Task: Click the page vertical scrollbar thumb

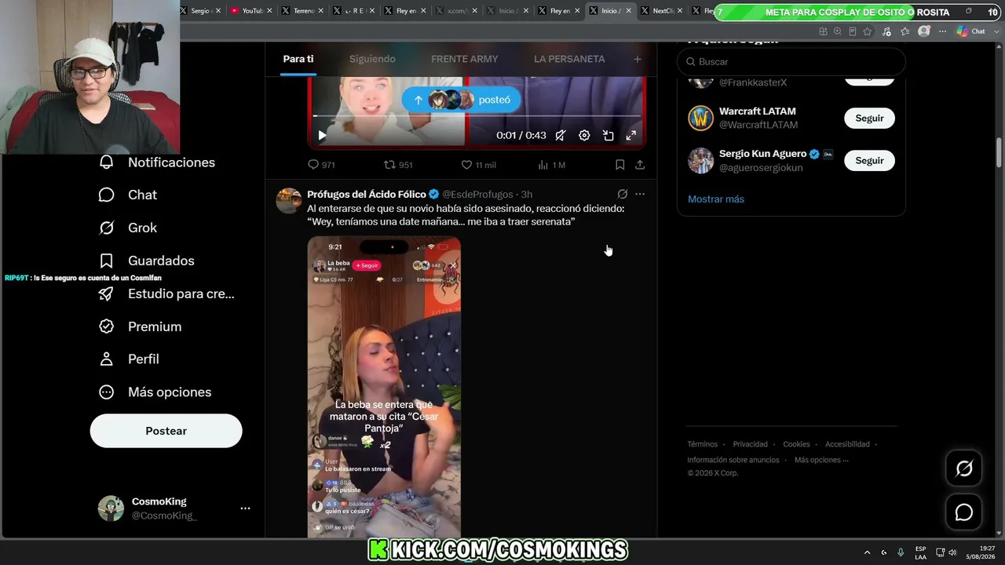Action: point(999,151)
